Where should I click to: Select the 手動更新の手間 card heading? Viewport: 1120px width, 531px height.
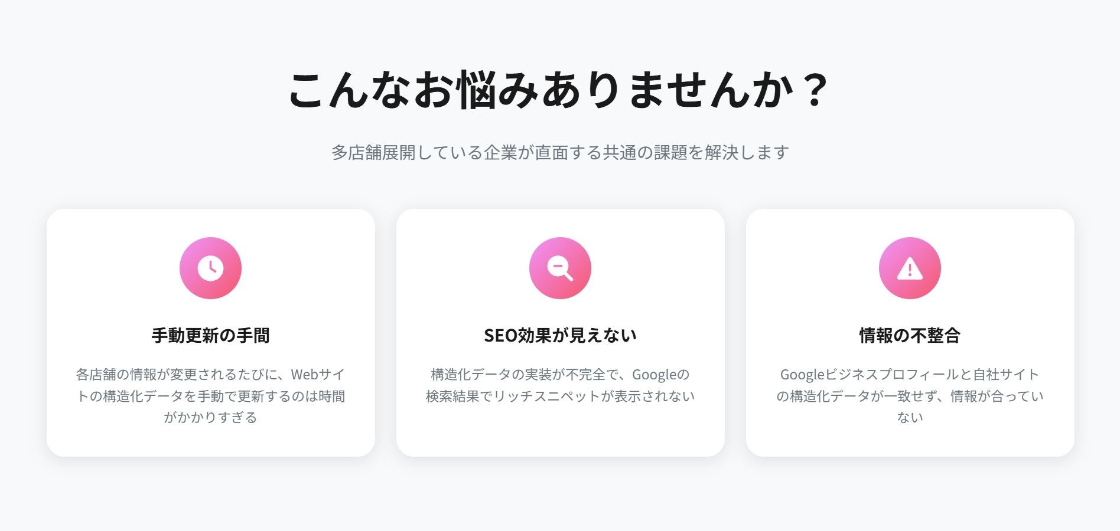tap(210, 336)
